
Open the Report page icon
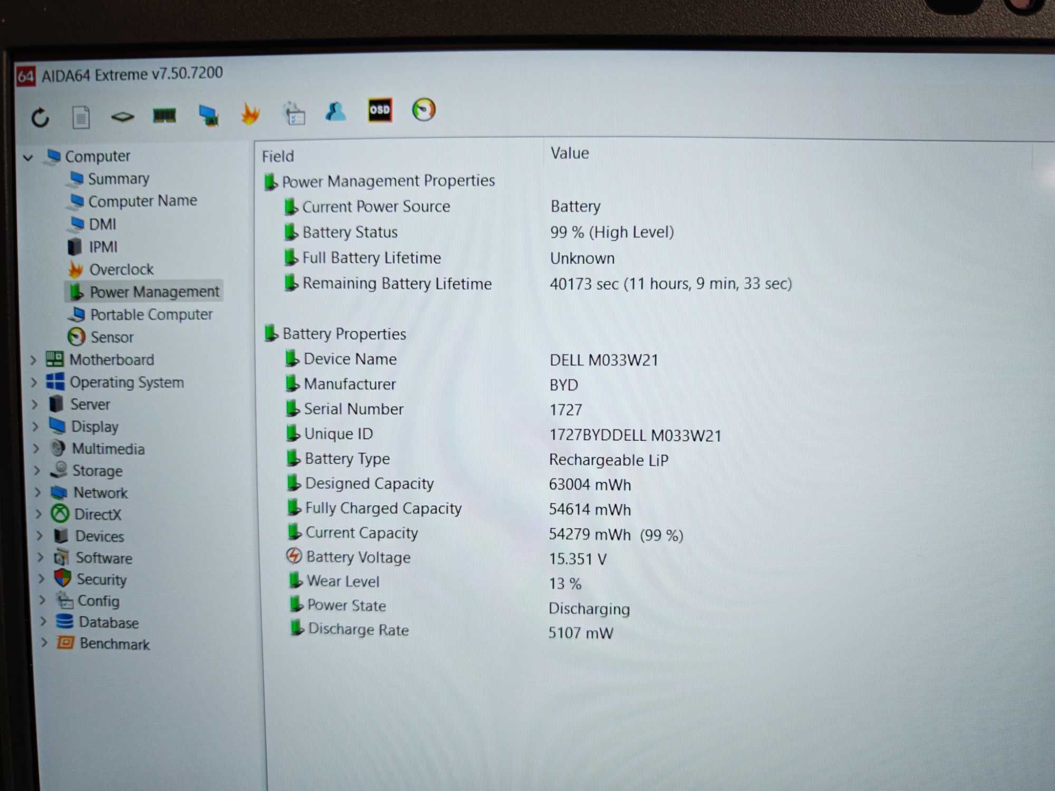click(81, 117)
